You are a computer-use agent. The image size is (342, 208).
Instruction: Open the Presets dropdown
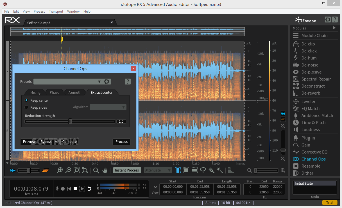(67, 82)
